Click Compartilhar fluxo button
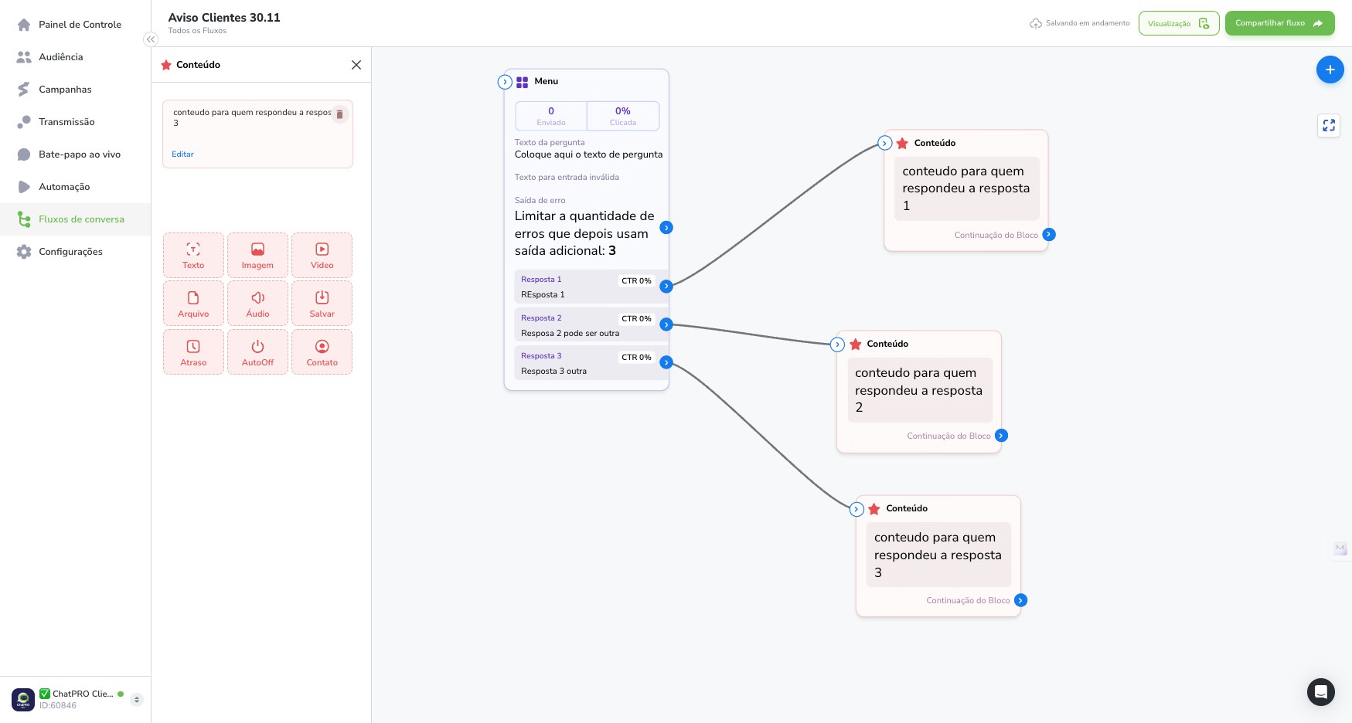 [x=1279, y=23]
